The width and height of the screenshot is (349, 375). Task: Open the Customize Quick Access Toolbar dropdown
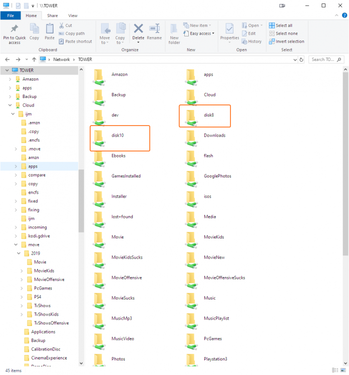pyautogui.click(x=33, y=6)
